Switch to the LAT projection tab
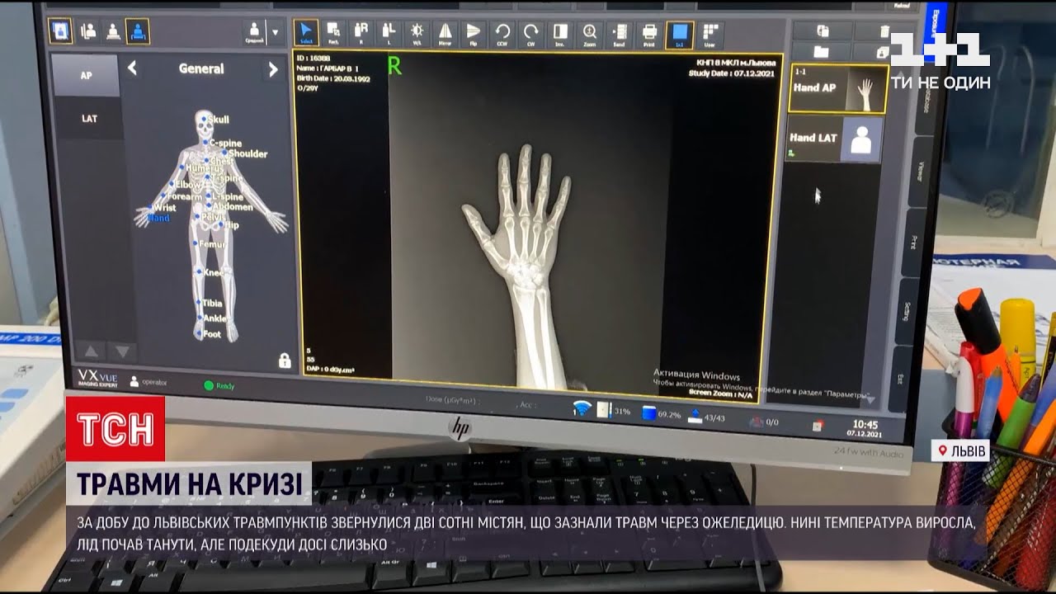This screenshot has width=1056, height=594. click(x=89, y=119)
